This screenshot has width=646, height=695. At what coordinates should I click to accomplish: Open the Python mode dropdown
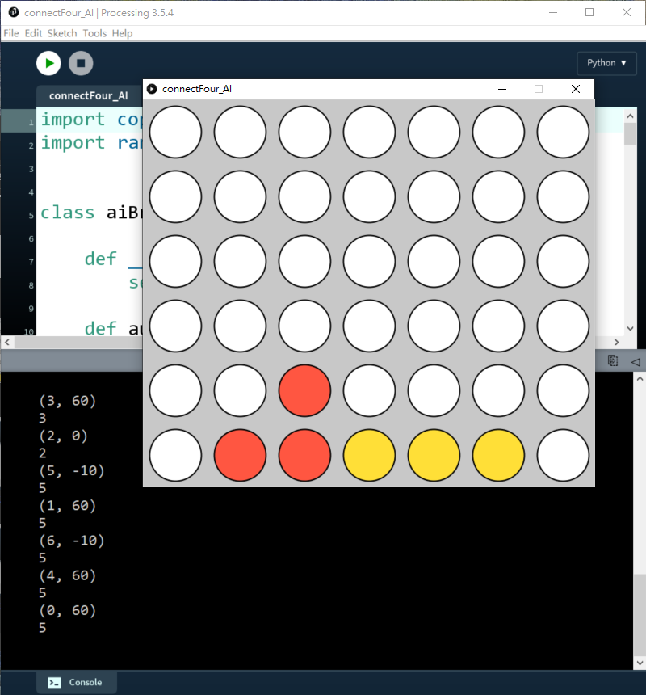tap(606, 63)
